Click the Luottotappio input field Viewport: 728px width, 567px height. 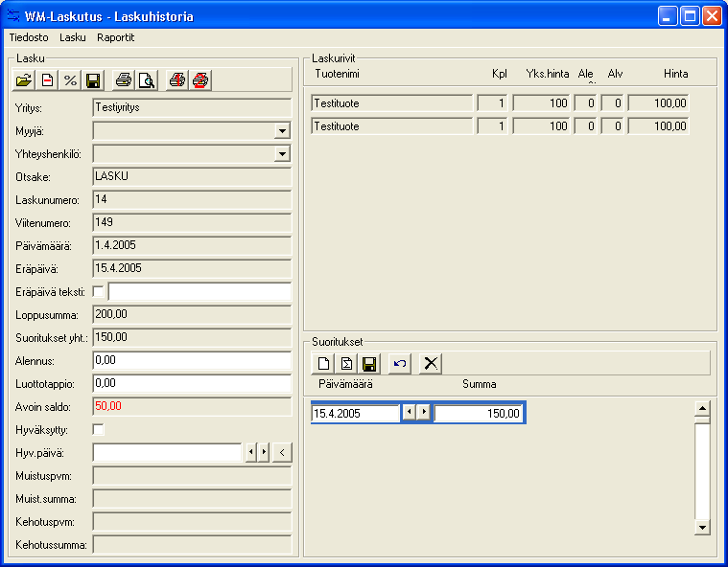[192, 384]
